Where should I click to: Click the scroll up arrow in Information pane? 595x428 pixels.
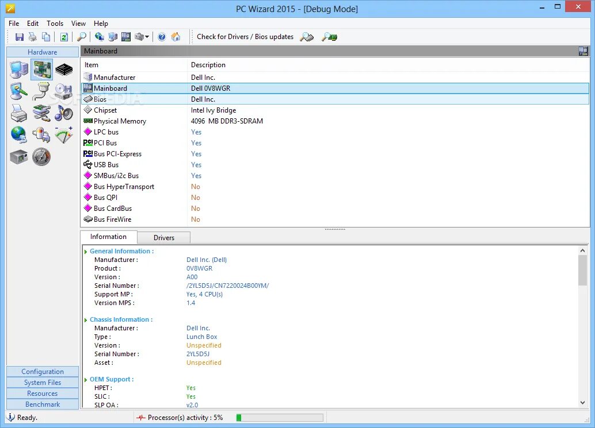582,250
